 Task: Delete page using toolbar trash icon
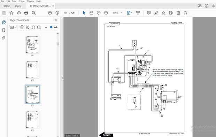point(178,13)
